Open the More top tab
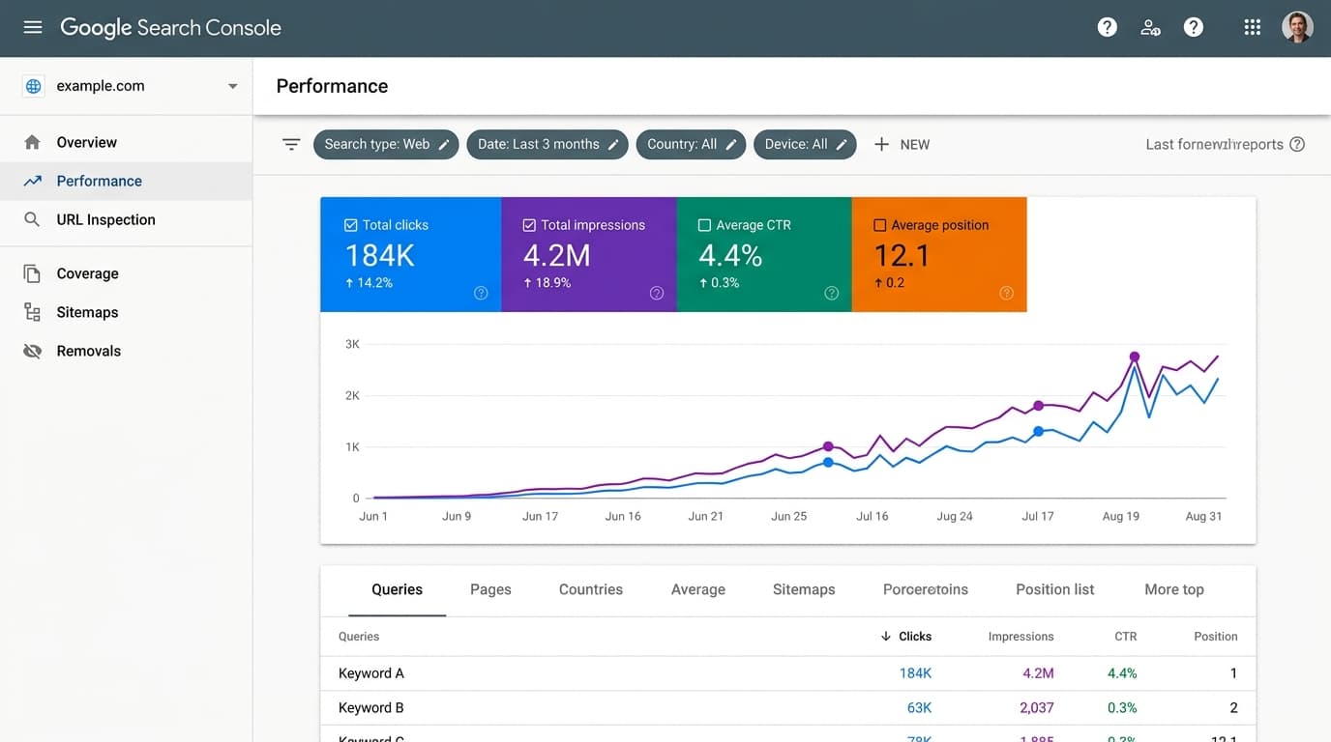 (x=1174, y=589)
